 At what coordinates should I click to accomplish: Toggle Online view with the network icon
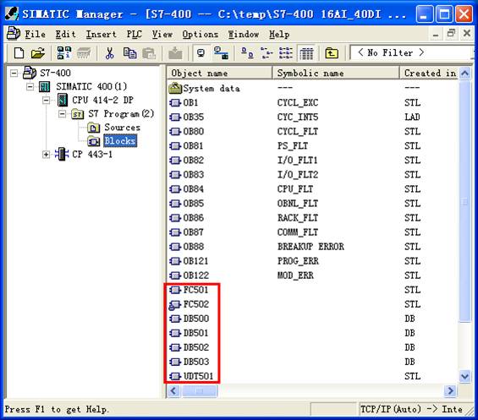click(x=221, y=53)
